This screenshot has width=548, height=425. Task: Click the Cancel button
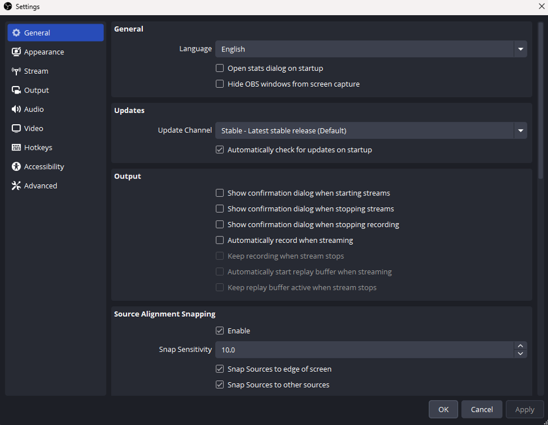[482, 409]
